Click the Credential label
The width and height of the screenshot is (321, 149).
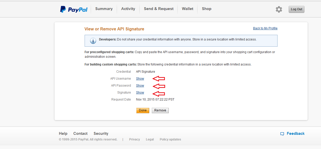click(123, 72)
